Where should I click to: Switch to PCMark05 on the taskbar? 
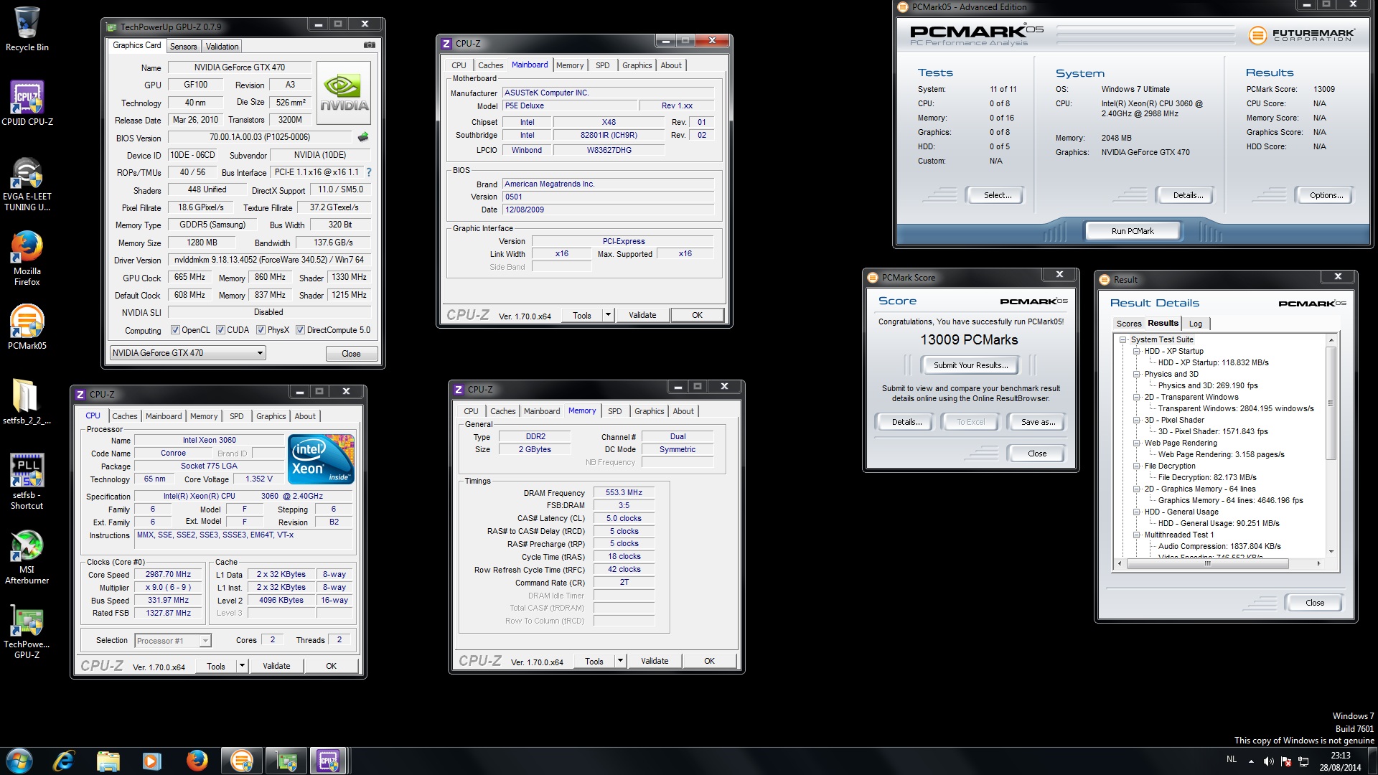click(x=242, y=761)
